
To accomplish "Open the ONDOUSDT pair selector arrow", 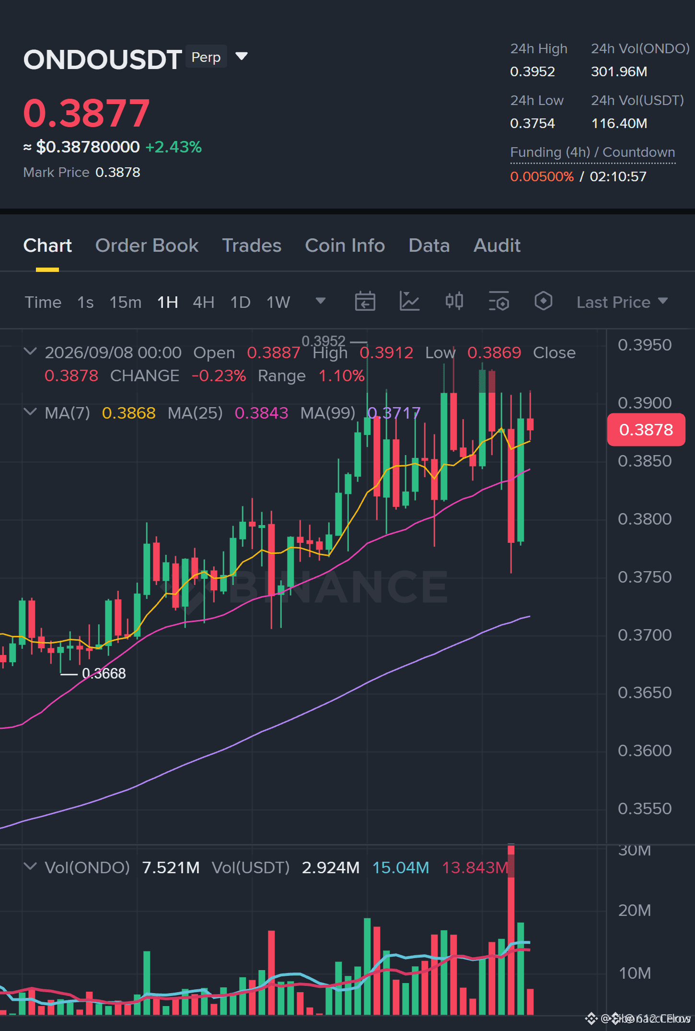I will click(x=242, y=57).
